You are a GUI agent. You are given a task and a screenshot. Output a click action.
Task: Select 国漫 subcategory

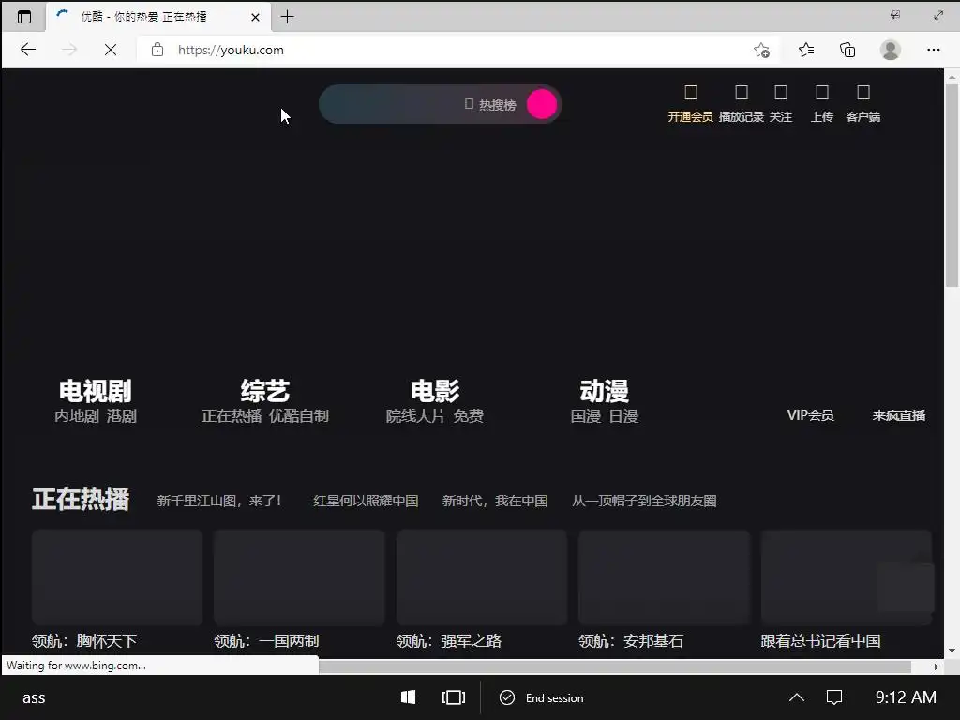coord(586,416)
